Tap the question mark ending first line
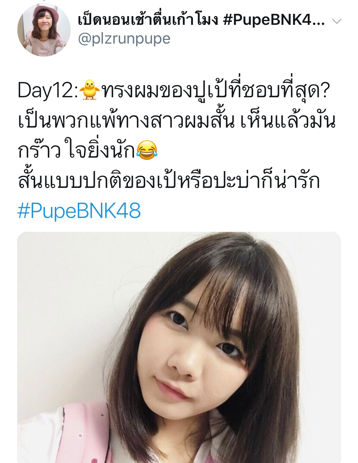Screen dimensions: 358x463 pyautogui.click(x=325, y=91)
